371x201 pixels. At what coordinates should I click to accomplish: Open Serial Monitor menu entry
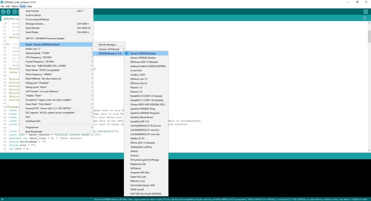coord(56,28)
